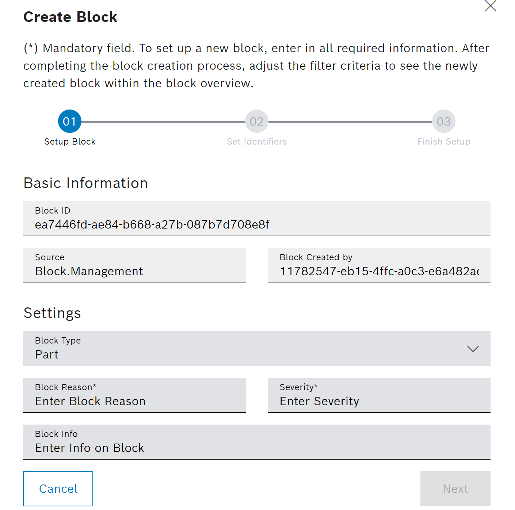Click the Basic Information heading

tap(85, 183)
